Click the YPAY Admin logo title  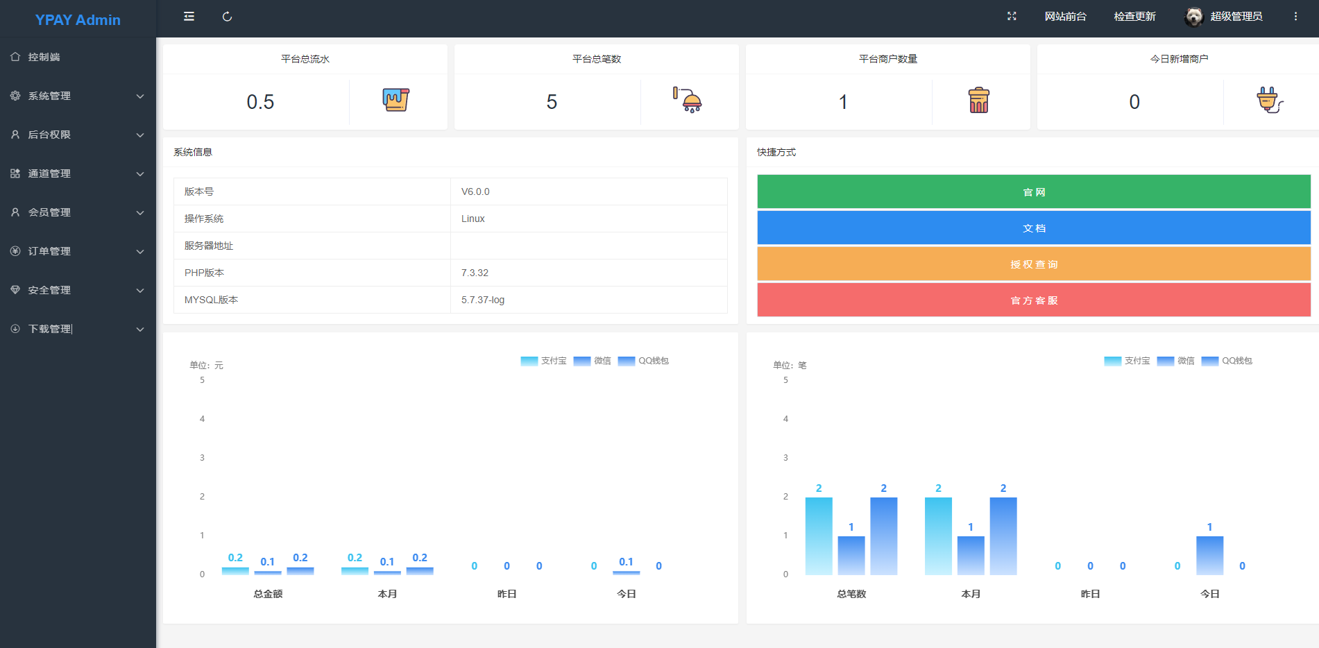pyautogui.click(x=78, y=19)
